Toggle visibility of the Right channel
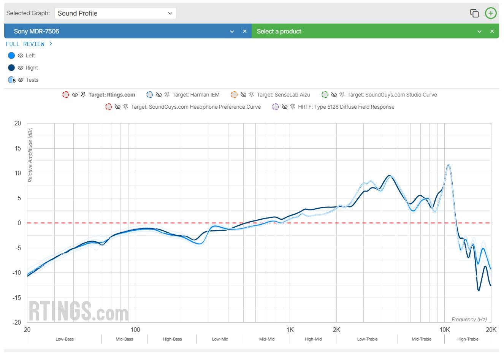This screenshot has width=504, height=355. pyautogui.click(x=21, y=68)
